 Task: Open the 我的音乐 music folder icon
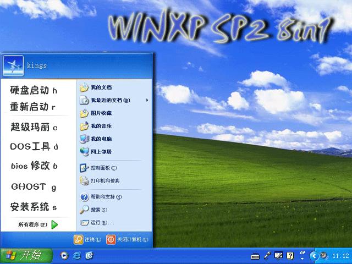point(84,126)
